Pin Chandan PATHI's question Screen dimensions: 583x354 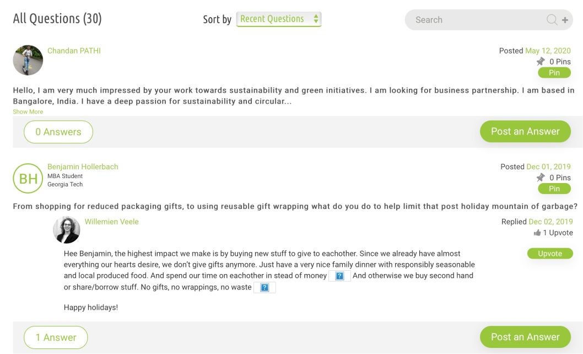554,73
